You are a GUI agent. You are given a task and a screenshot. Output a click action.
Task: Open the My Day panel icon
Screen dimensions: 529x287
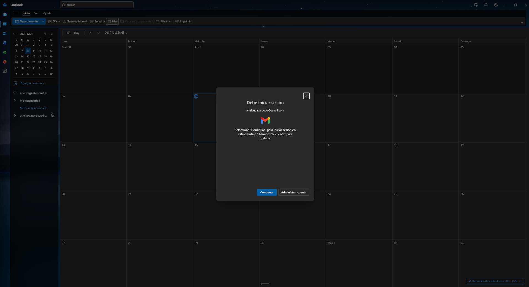pos(476,5)
